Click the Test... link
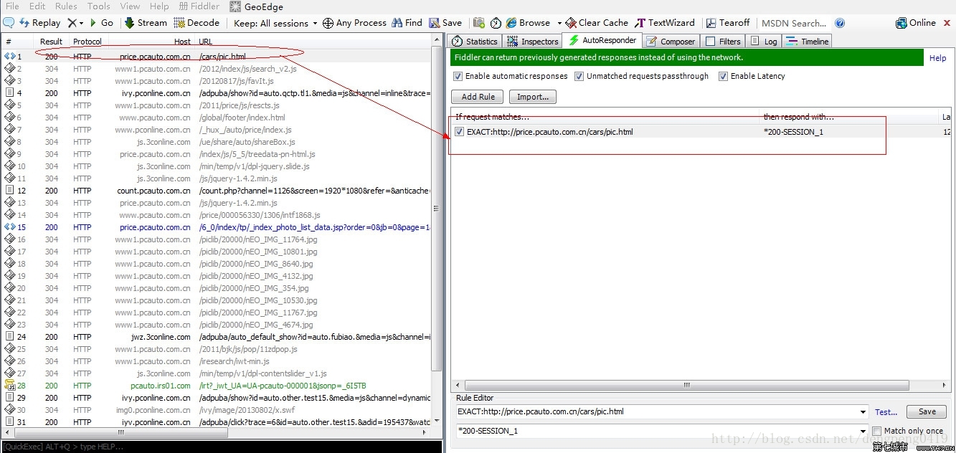This screenshot has width=956, height=453. (886, 412)
